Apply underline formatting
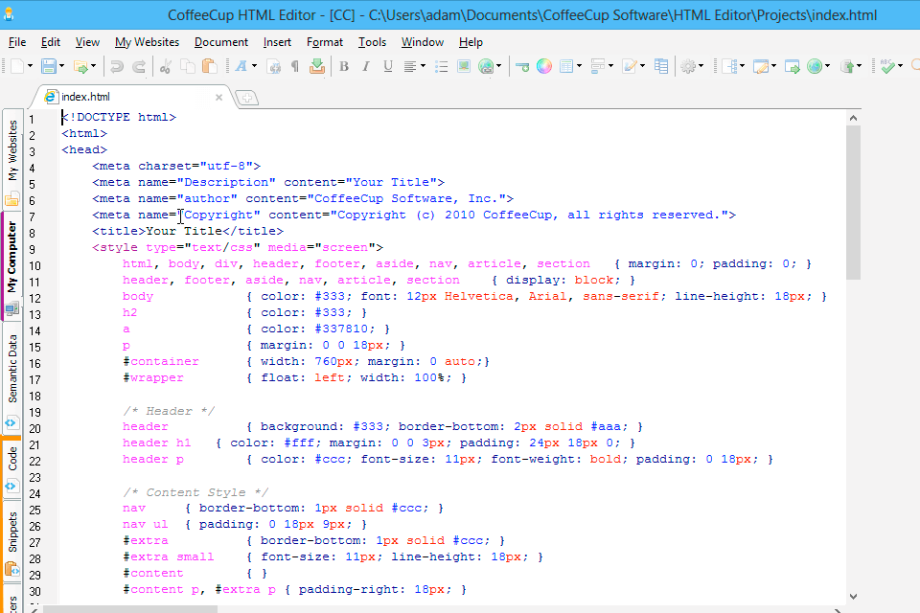Viewport: 920px width, 613px height. (x=388, y=66)
